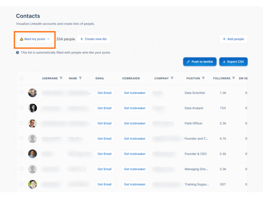Get Icebreaker for the Data Analyst
This screenshot has width=263, height=205.
click(135, 108)
